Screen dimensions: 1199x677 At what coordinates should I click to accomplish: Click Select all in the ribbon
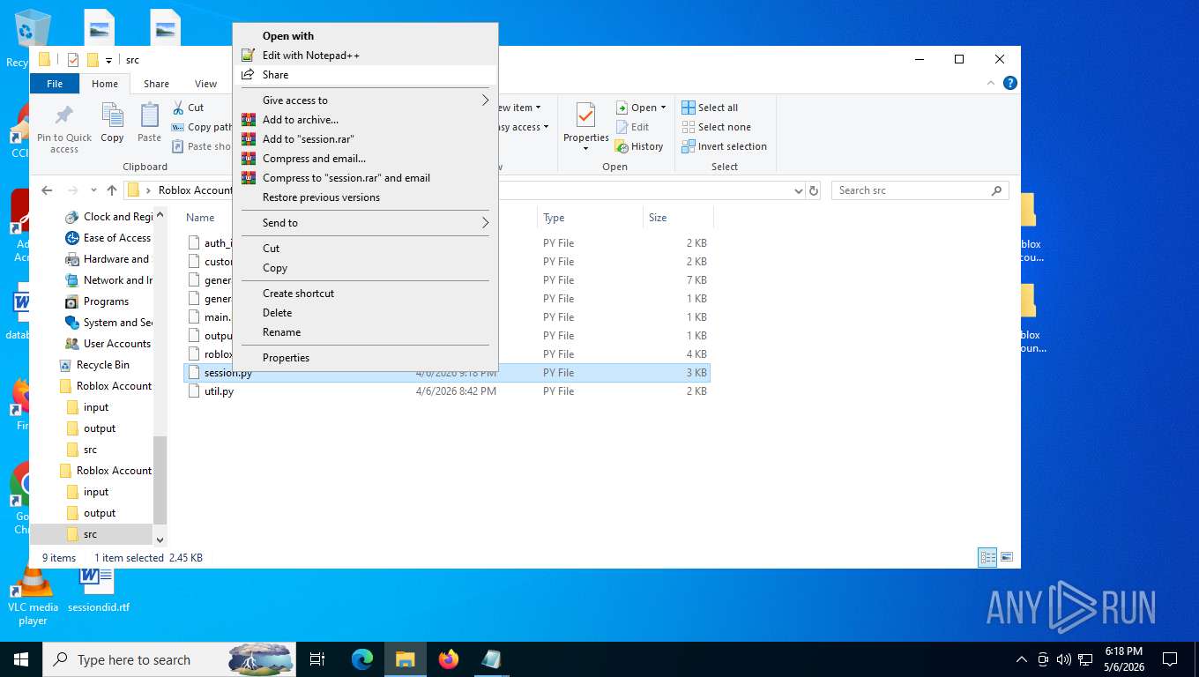710,108
